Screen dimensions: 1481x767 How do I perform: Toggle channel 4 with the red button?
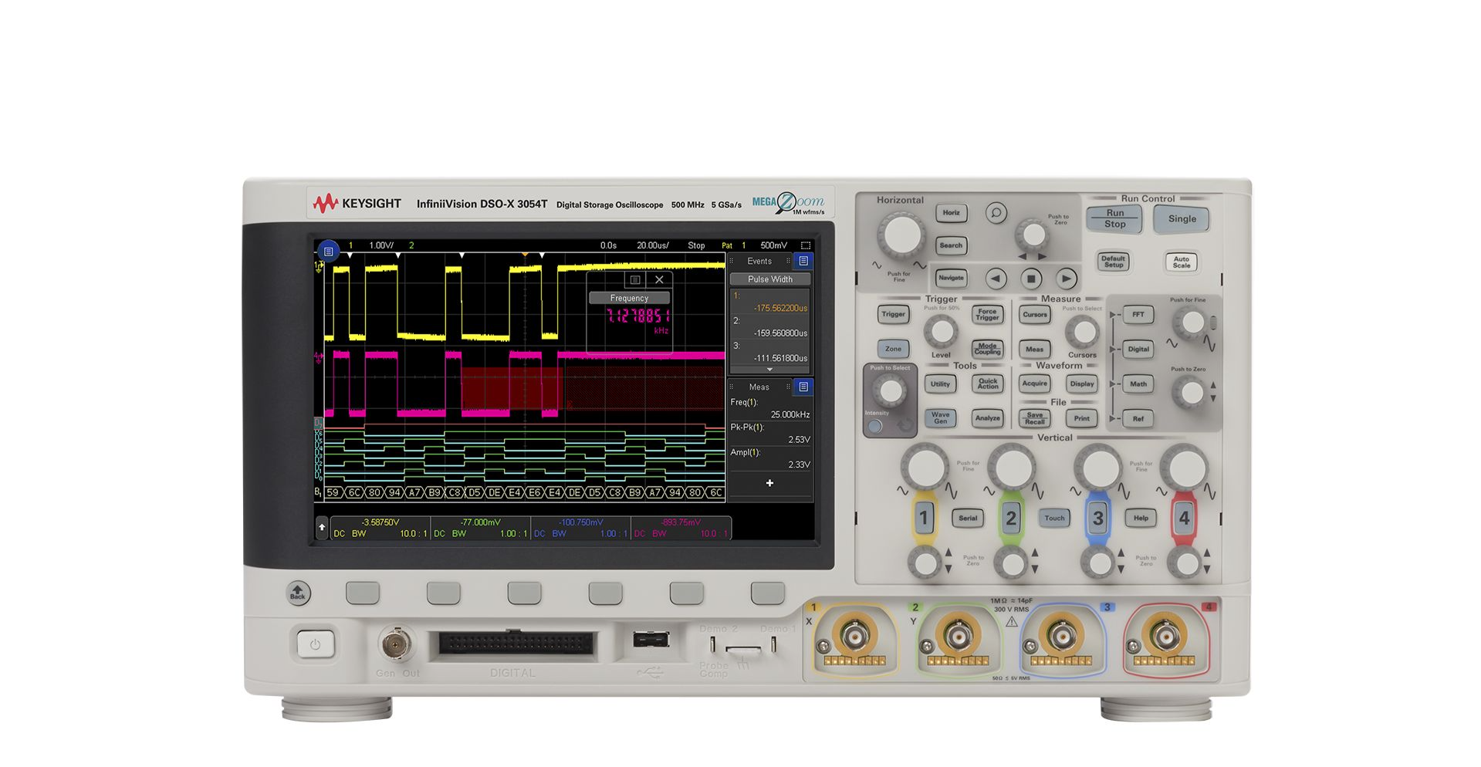coord(1184,518)
